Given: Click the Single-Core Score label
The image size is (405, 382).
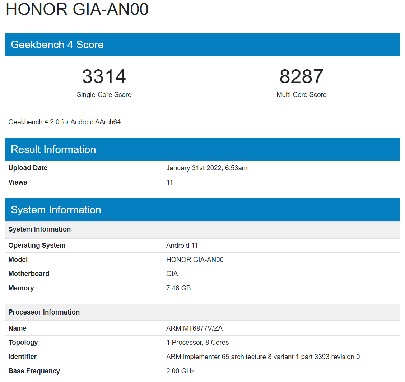Looking at the screenshot, I should 104,95.
